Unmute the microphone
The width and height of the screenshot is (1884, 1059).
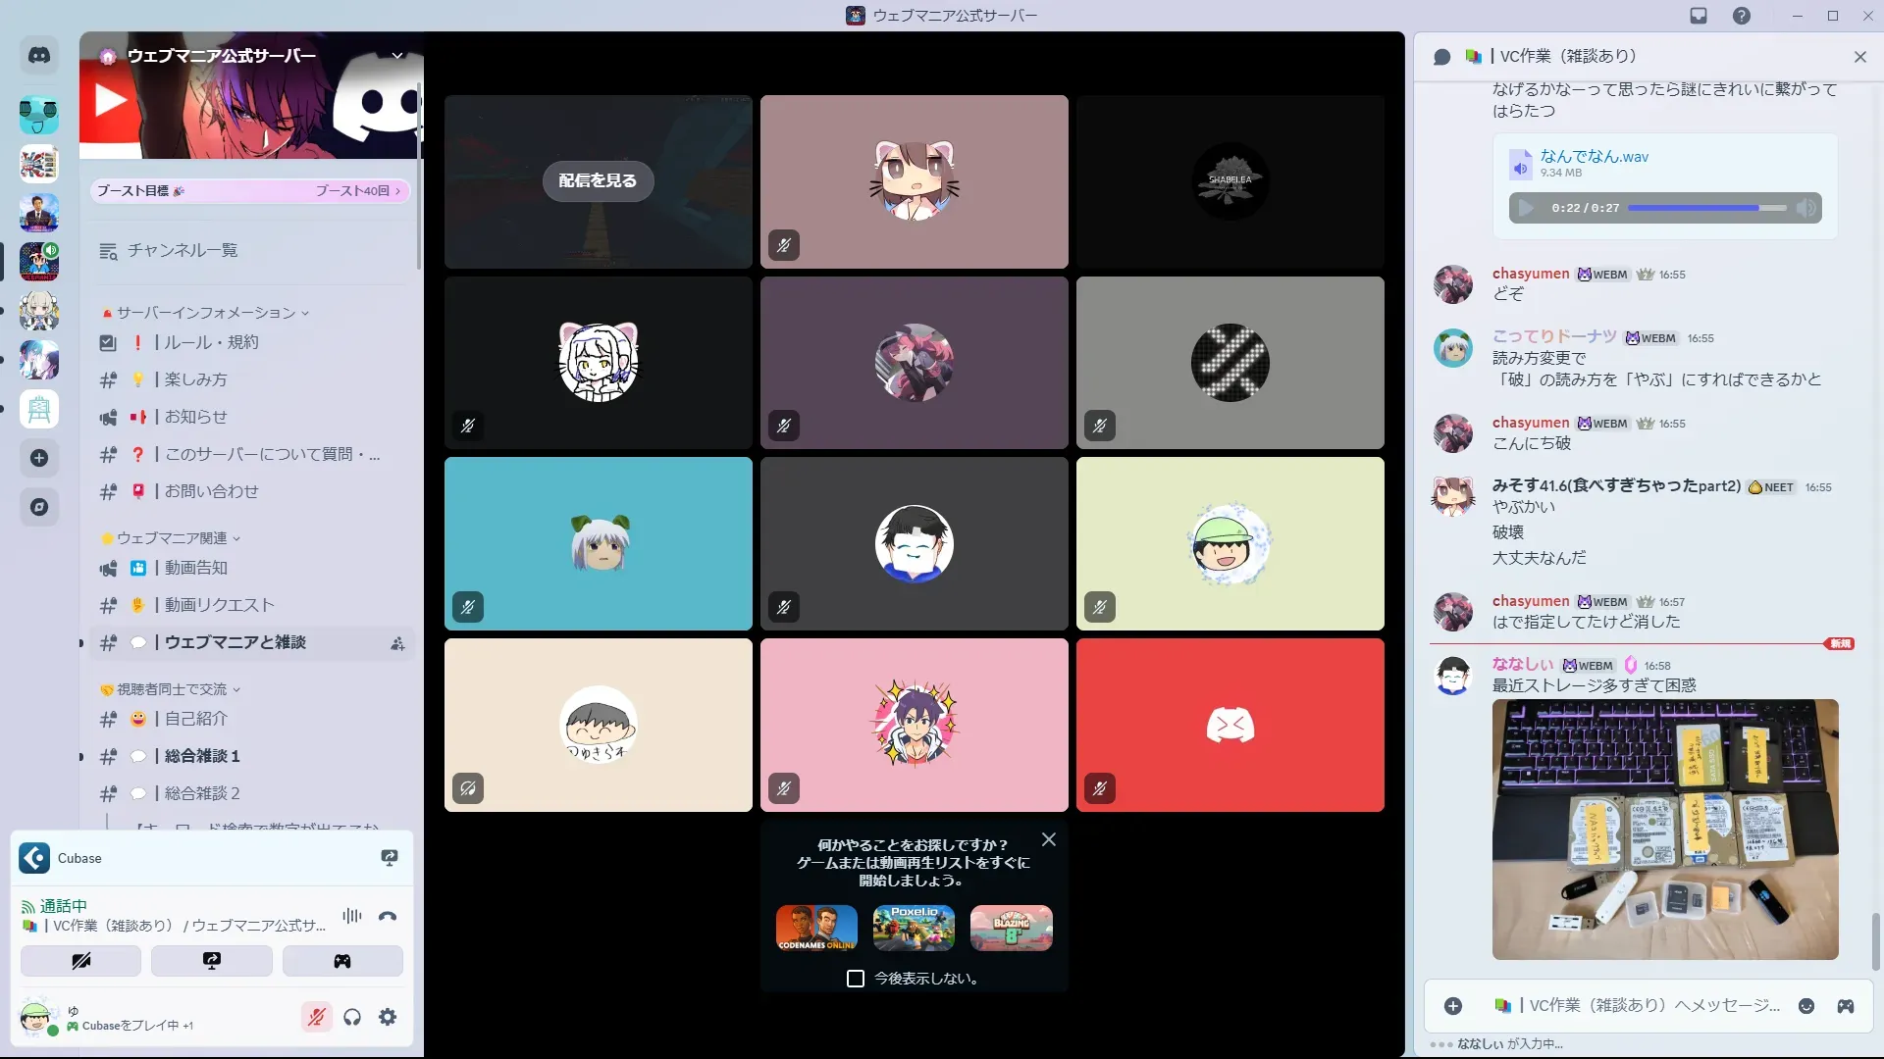(316, 1017)
